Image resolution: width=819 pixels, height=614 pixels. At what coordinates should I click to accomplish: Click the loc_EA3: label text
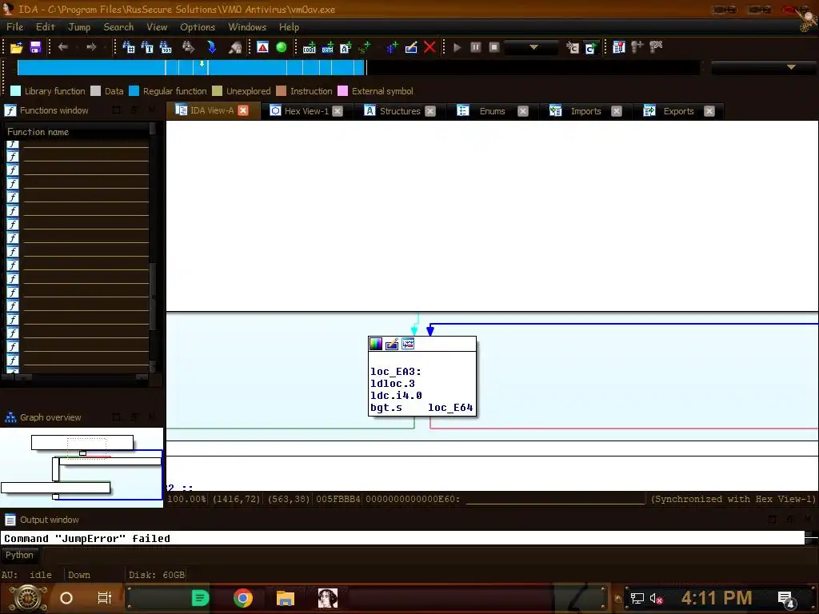[395, 371]
